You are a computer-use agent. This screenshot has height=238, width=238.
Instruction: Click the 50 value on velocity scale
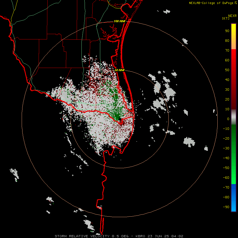pyautogui.click(x=227, y=70)
